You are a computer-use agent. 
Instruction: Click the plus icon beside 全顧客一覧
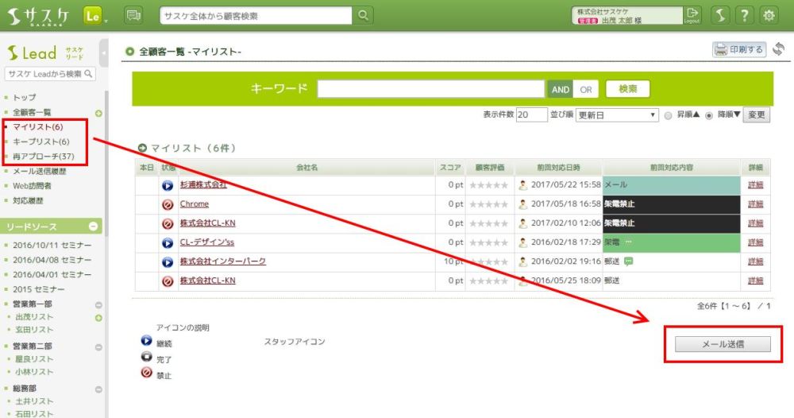point(98,113)
